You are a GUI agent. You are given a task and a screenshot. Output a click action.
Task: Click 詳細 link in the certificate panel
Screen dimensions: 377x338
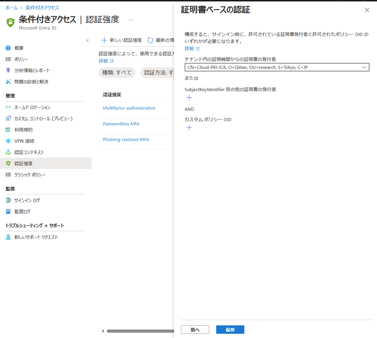click(x=189, y=49)
